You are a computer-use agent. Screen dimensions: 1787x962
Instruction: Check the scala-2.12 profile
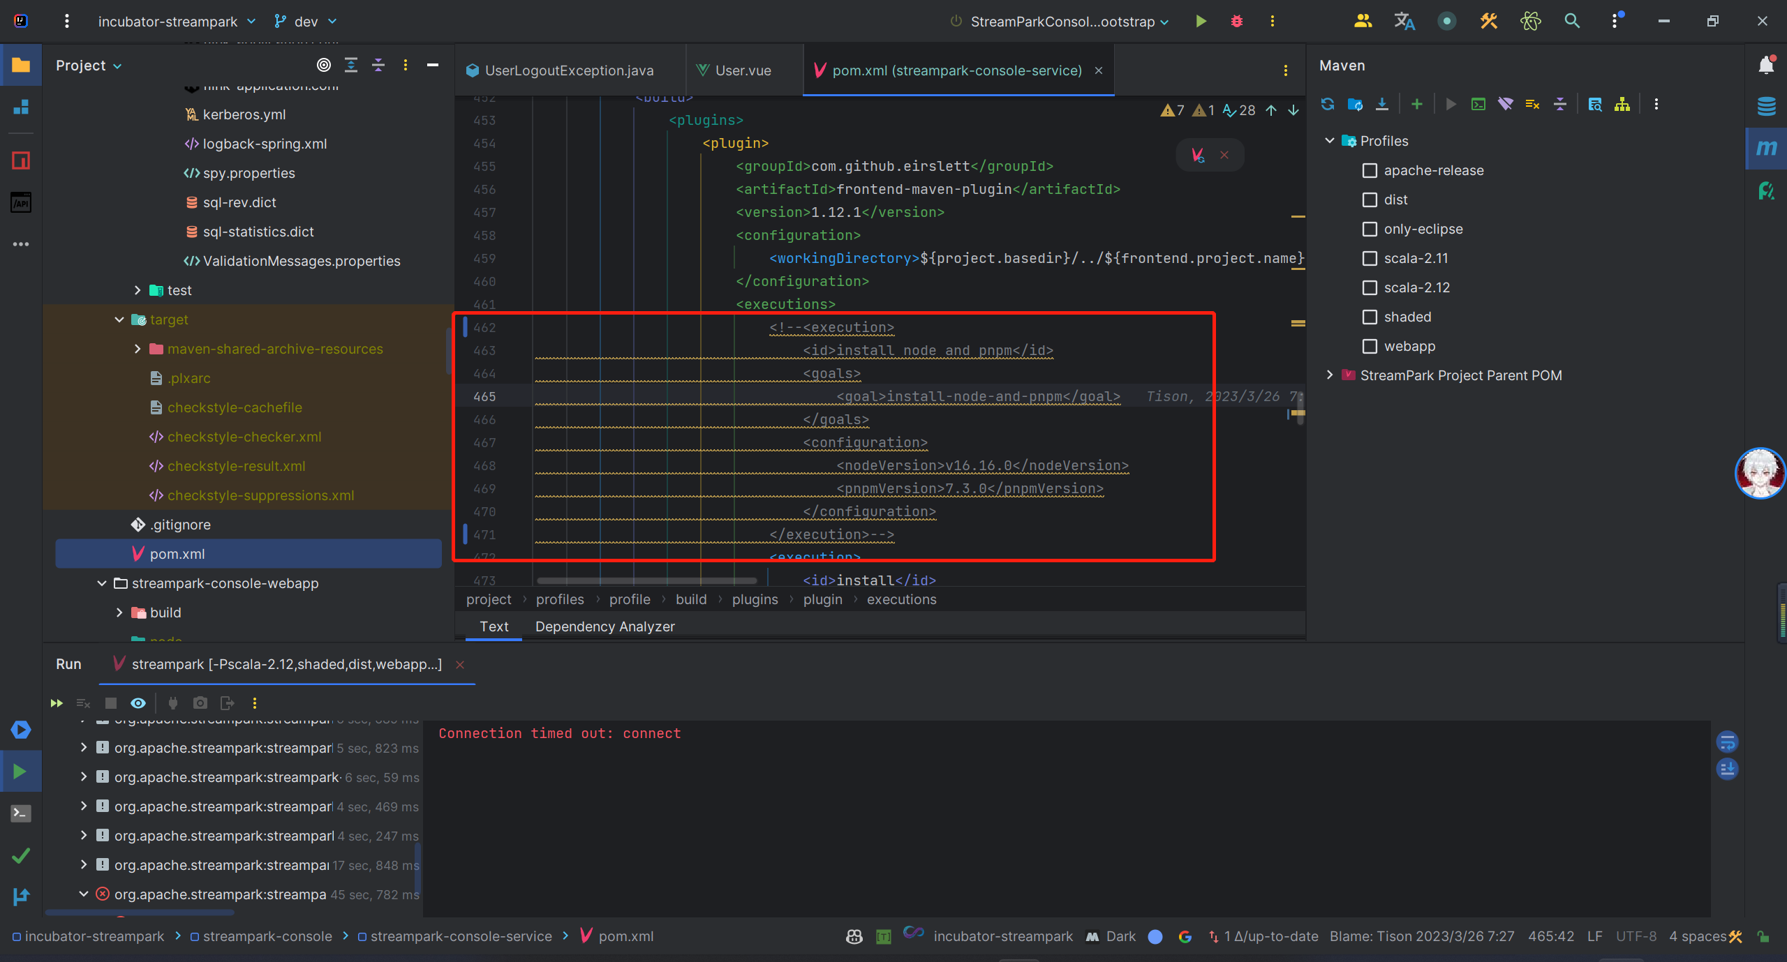point(1370,287)
